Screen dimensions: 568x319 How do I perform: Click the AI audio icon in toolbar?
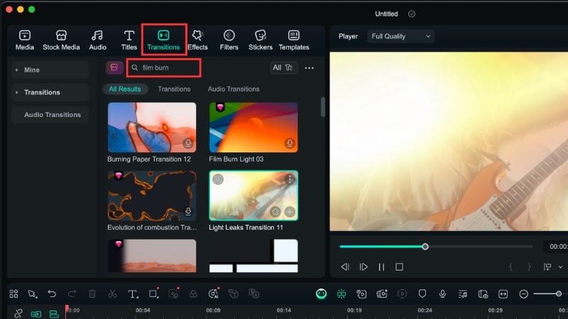(214, 293)
